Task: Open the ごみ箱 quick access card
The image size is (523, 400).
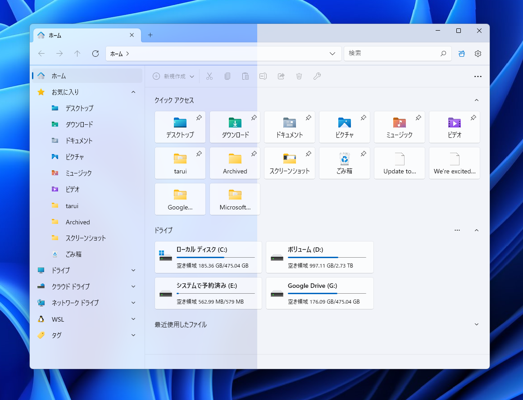Action: click(x=345, y=163)
